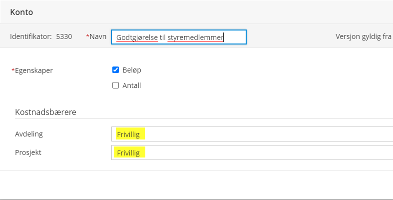Click the Konto panel title
Image resolution: width=393 pixels, height=200 pixels.
(21, 12)
